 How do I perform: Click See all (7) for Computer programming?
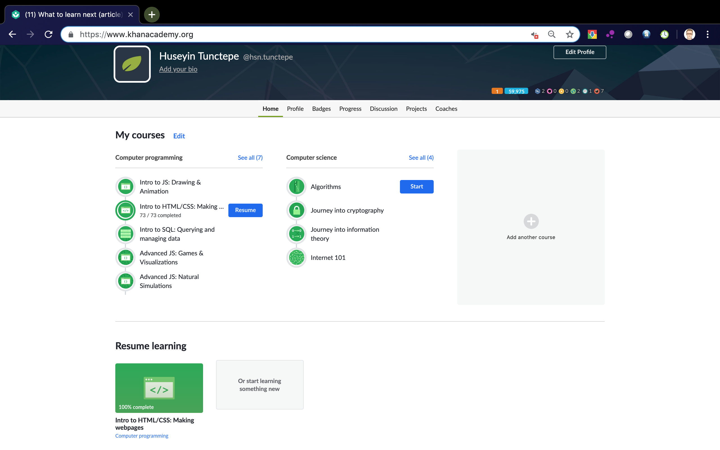click(x=250, y=158)
